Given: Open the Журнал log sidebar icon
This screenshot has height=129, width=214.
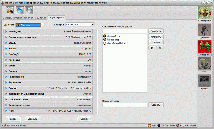Looking at the screenshot, I should pyautogui.click(x=204, y=81).
